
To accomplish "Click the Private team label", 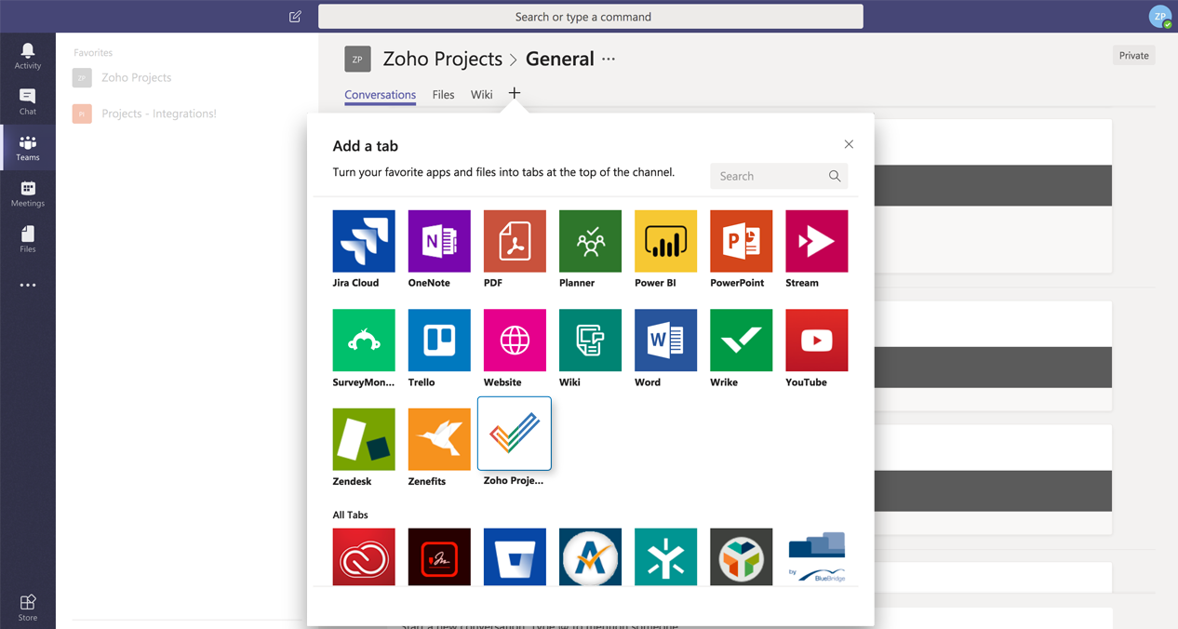I will pos(1133,56).
